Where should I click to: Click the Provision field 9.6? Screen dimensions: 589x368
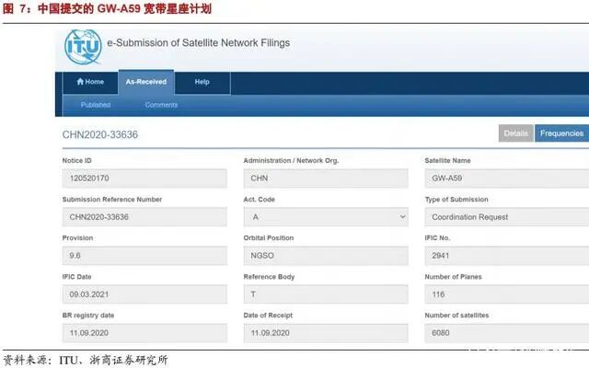tap(144, 256)
